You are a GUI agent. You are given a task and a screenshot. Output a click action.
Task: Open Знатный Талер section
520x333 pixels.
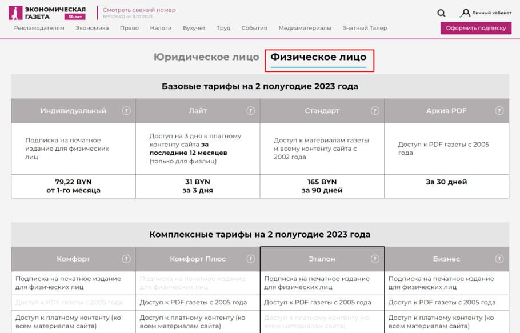pos(365,28)
